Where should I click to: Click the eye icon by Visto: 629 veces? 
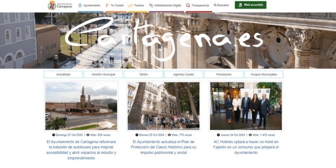(x=87, y=135)
